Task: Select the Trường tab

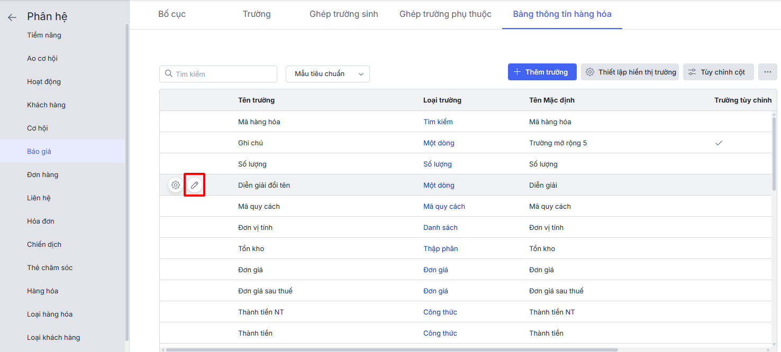Action: click(257, 14)
